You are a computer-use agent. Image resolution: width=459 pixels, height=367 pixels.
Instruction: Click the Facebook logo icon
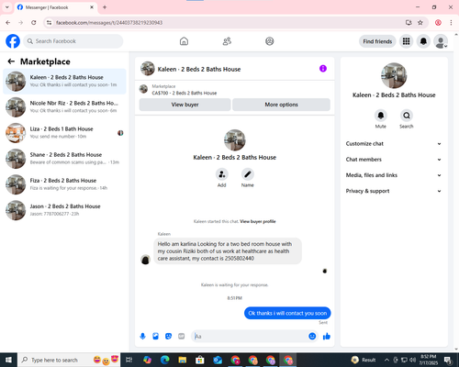13,41
